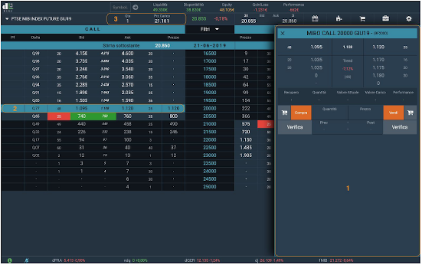
Task: Select strike 17000
Action: pyautogui.click(x=210, y=62)
